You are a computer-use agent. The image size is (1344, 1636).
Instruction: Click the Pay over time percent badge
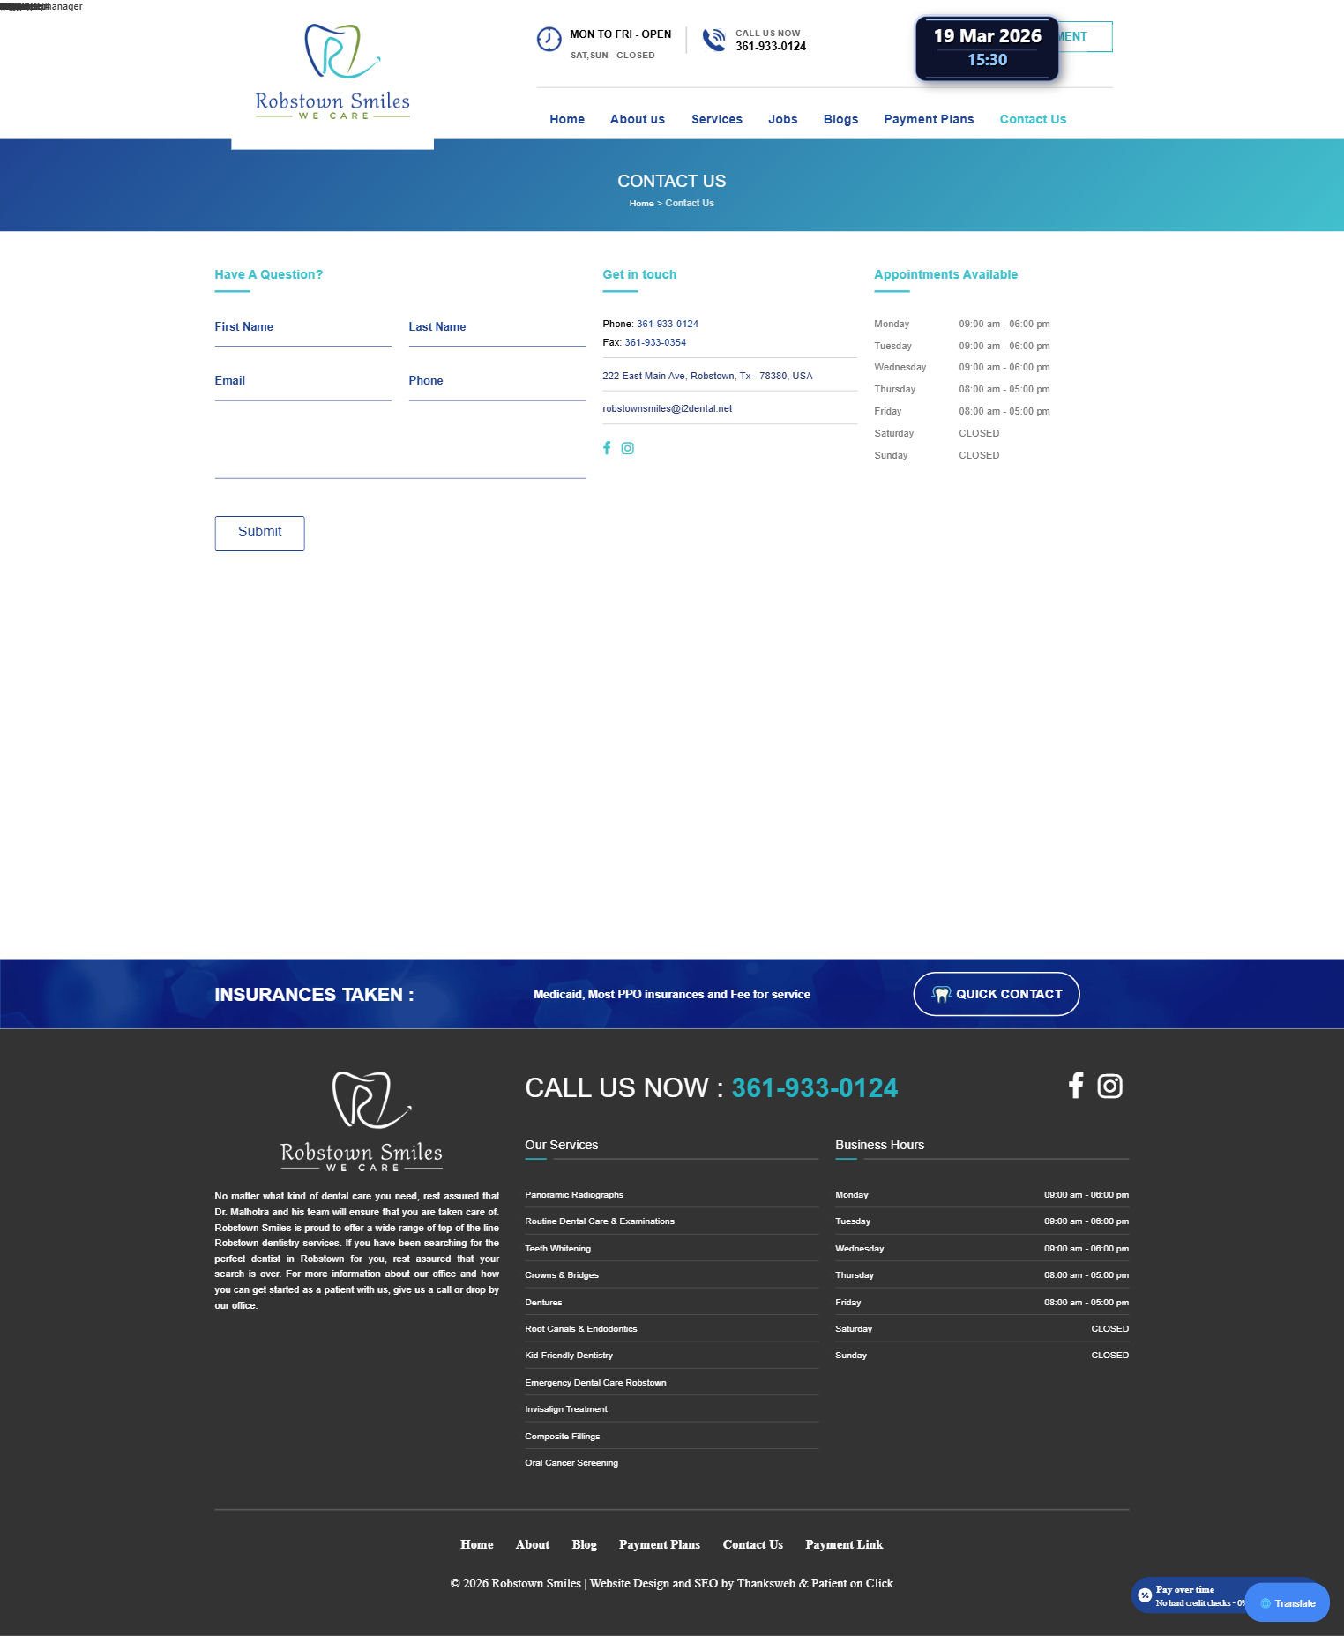point(1145,1595)
